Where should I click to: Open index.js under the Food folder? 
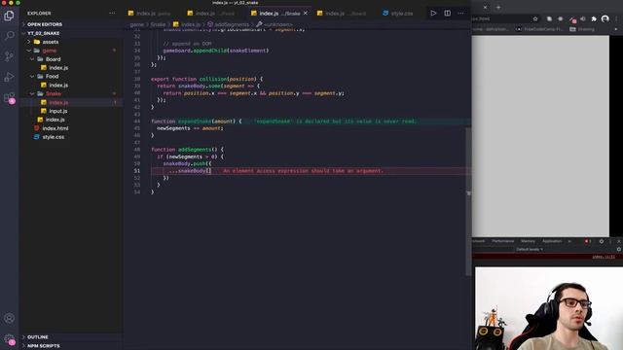tap(58, 86)
